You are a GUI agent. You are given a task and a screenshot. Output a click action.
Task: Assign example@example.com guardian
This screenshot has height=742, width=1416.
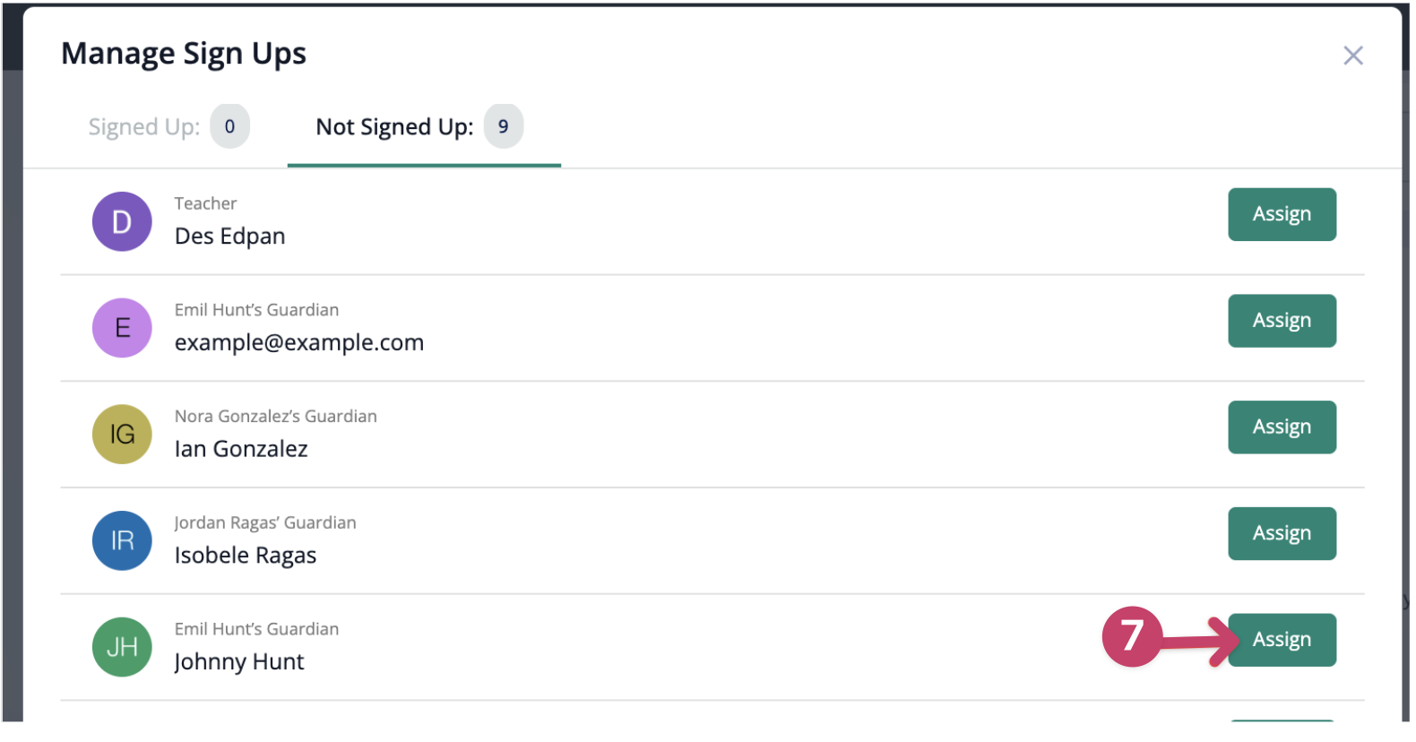1282,321
